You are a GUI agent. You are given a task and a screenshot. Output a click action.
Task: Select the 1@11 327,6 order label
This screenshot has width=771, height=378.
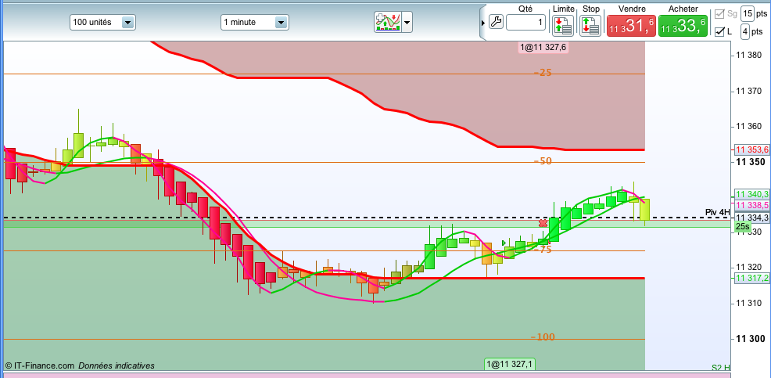click(543, 47)
